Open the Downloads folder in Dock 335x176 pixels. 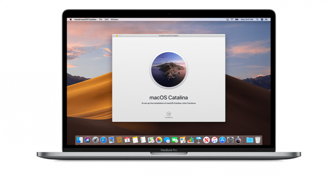tap(250, 140)
